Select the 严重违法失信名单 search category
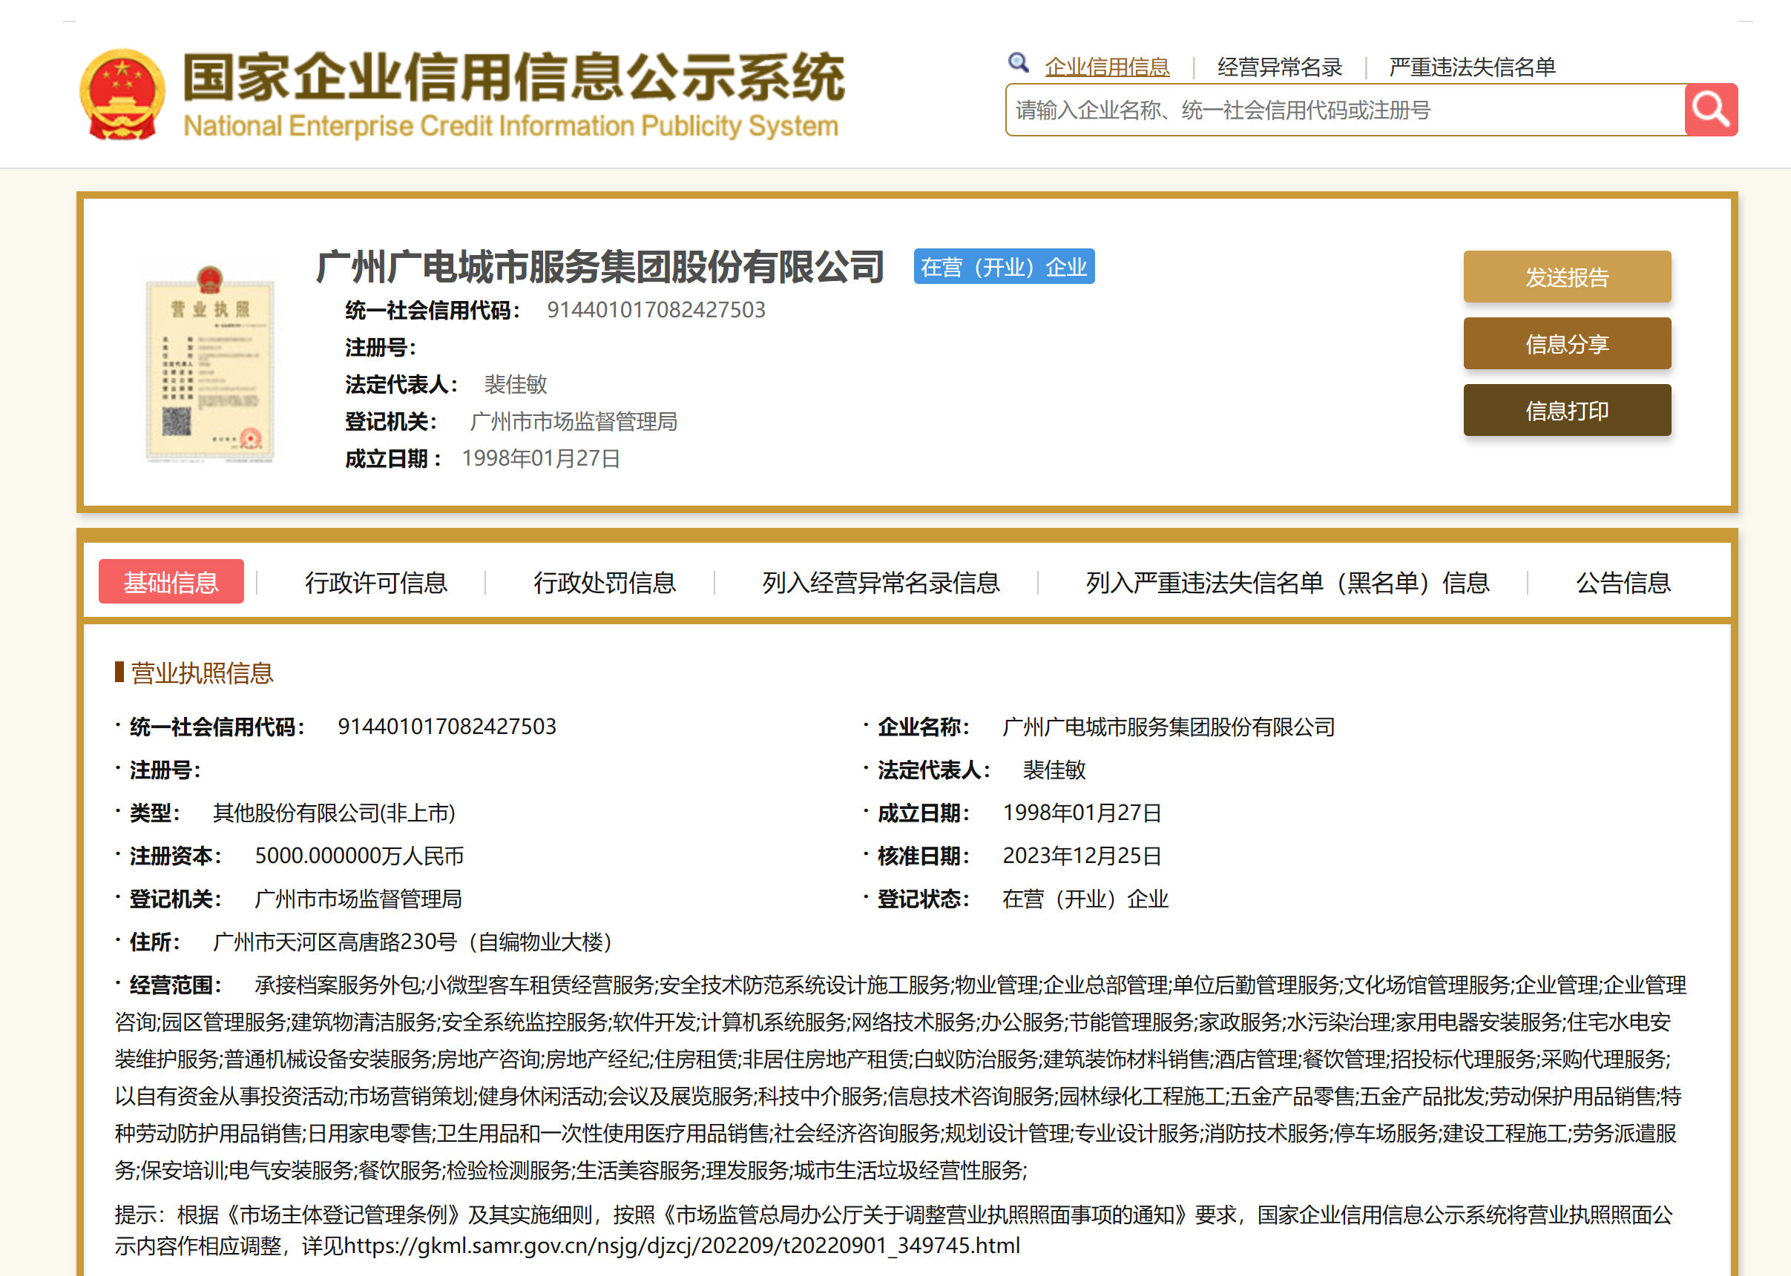Screen dimensions: 1791x1276 [x=1472, y=67]
